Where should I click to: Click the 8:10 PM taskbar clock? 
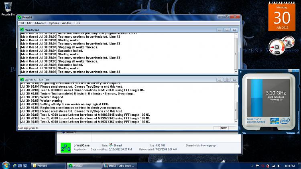tap(290, 166)
